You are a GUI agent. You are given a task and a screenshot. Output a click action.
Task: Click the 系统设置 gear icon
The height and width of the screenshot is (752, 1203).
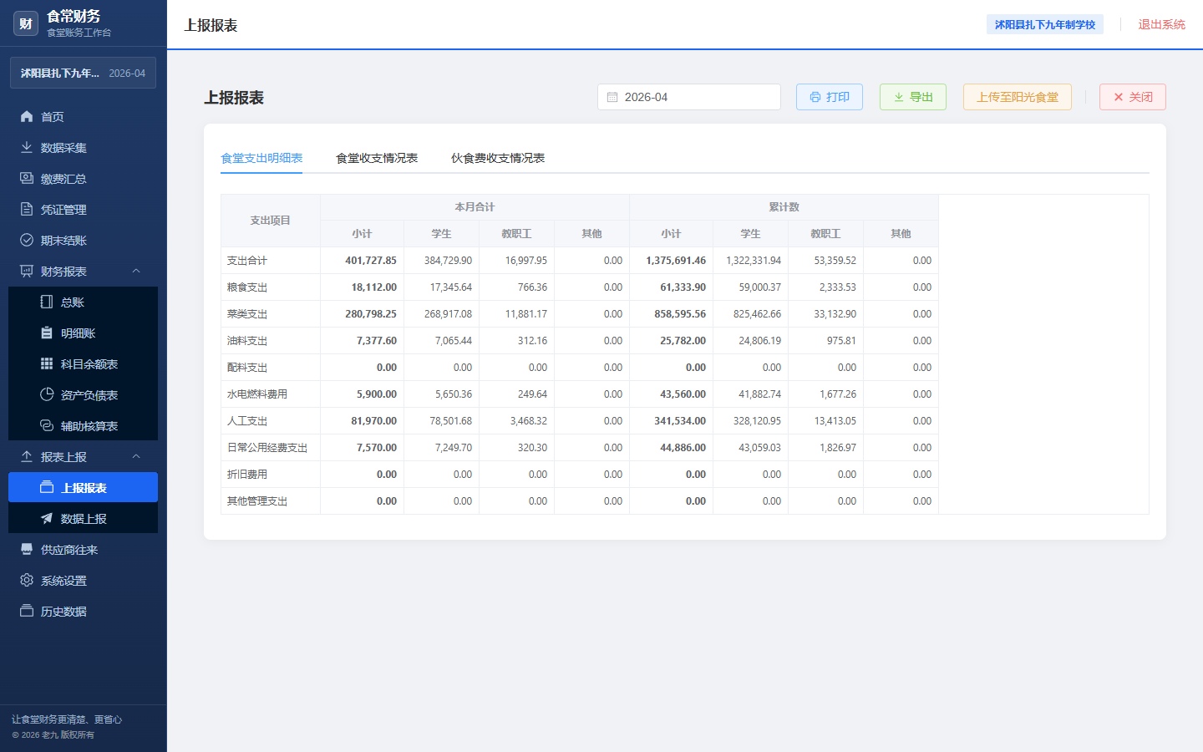[27, 580]
